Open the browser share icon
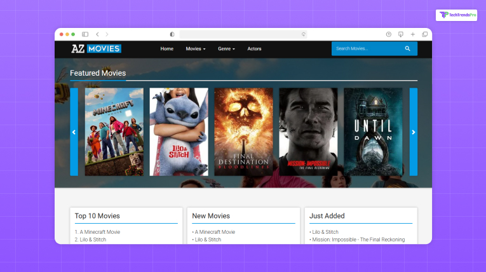 pos(389,34)
